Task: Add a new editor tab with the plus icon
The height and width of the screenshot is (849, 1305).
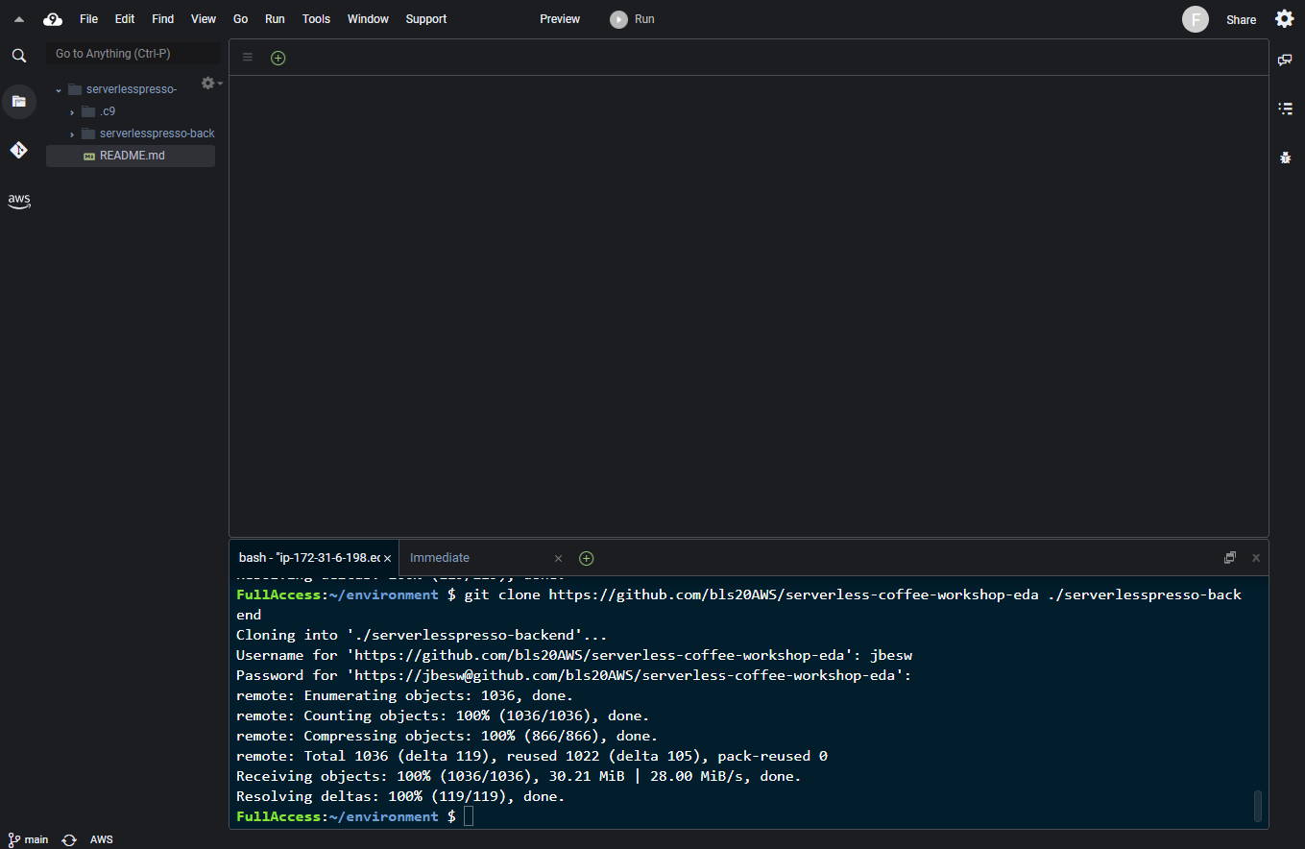Action: click(x=278, y=58)
